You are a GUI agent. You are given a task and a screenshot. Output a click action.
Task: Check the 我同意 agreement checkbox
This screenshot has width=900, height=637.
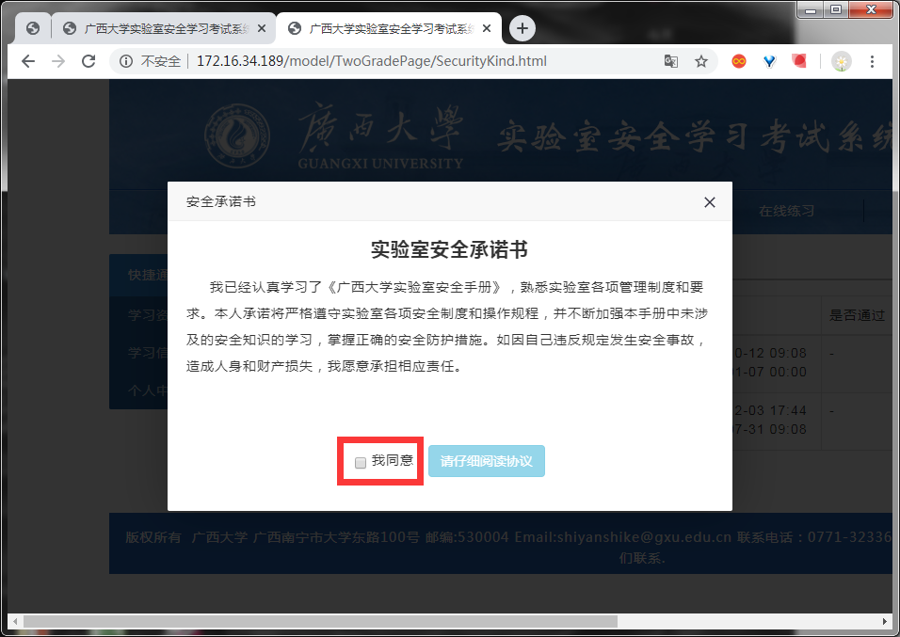point(361,463)
